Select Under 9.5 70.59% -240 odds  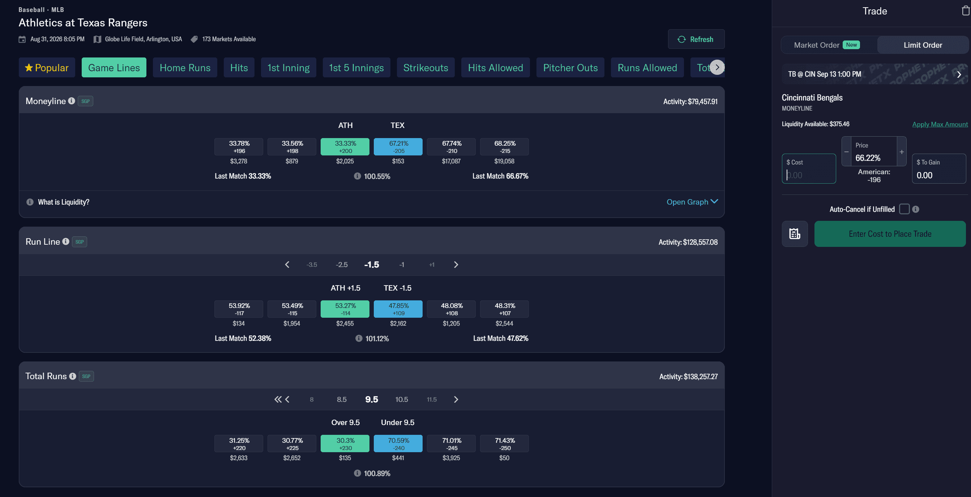click(398, 444)
